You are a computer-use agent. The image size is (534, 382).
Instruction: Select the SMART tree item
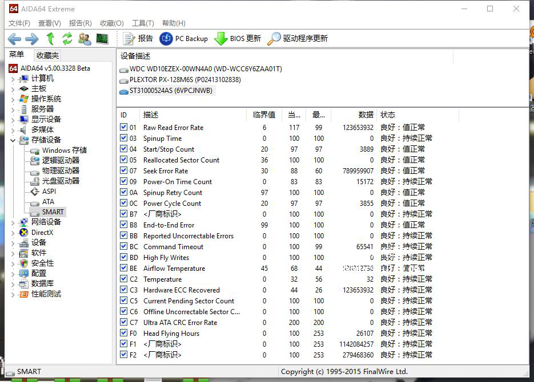tap(47, 212)
